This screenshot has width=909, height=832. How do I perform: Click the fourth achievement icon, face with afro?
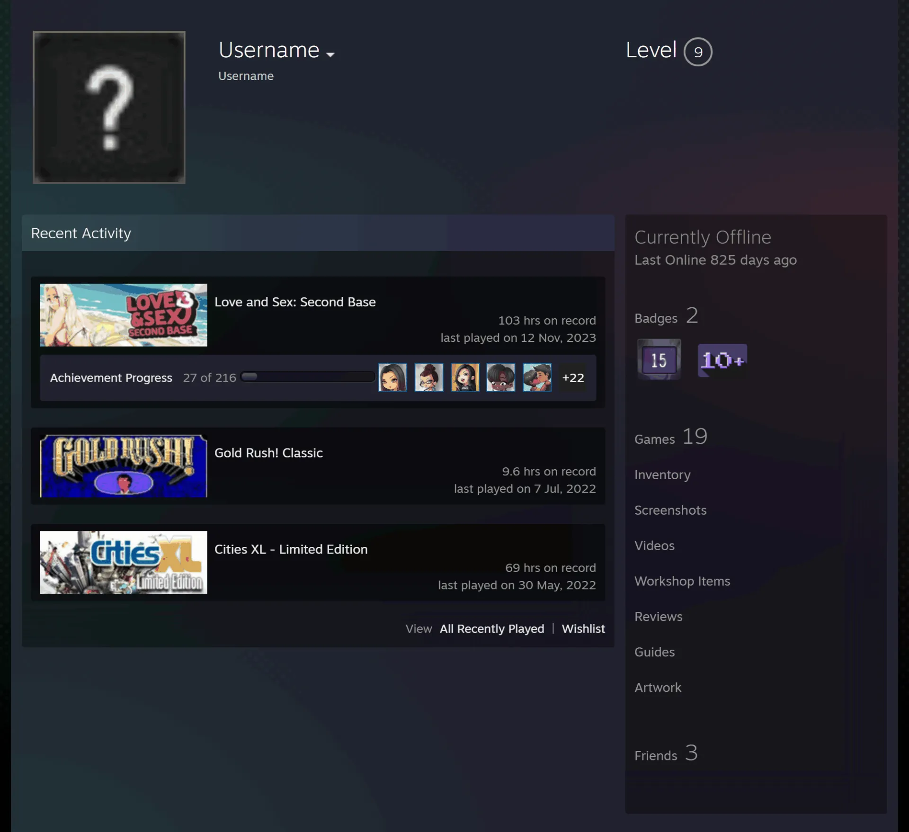tap(501, 377)
